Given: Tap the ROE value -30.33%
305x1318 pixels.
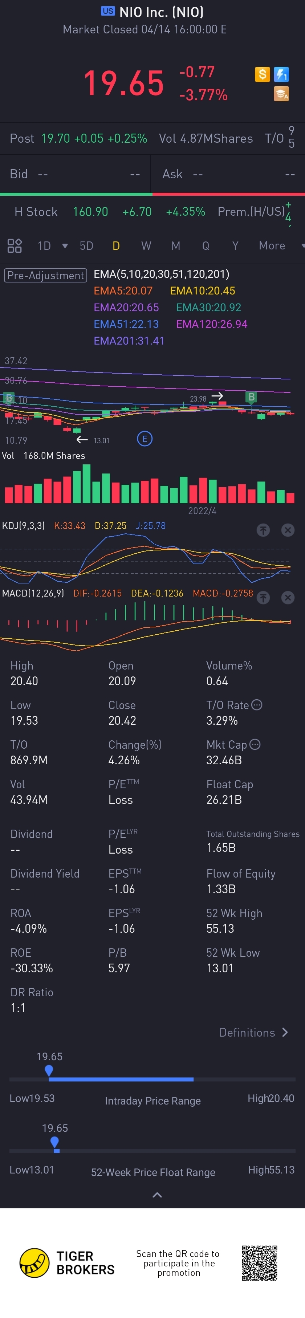Looking at the screenshot, I should (32, 968).
